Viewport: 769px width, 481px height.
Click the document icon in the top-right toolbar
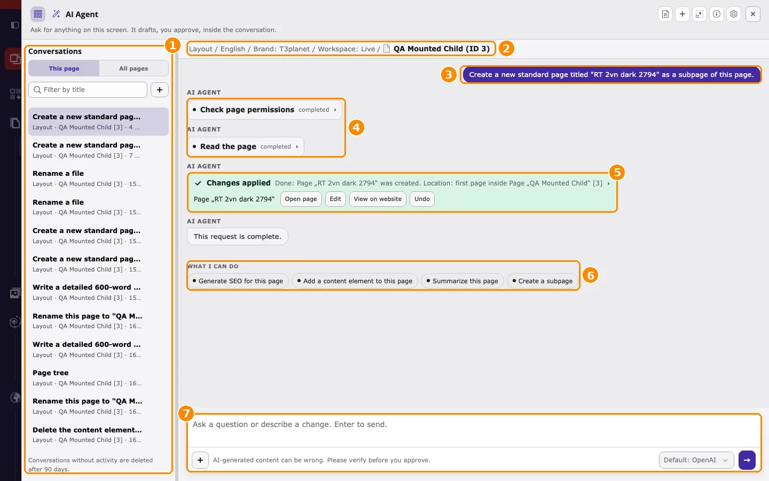pos(665,14)
